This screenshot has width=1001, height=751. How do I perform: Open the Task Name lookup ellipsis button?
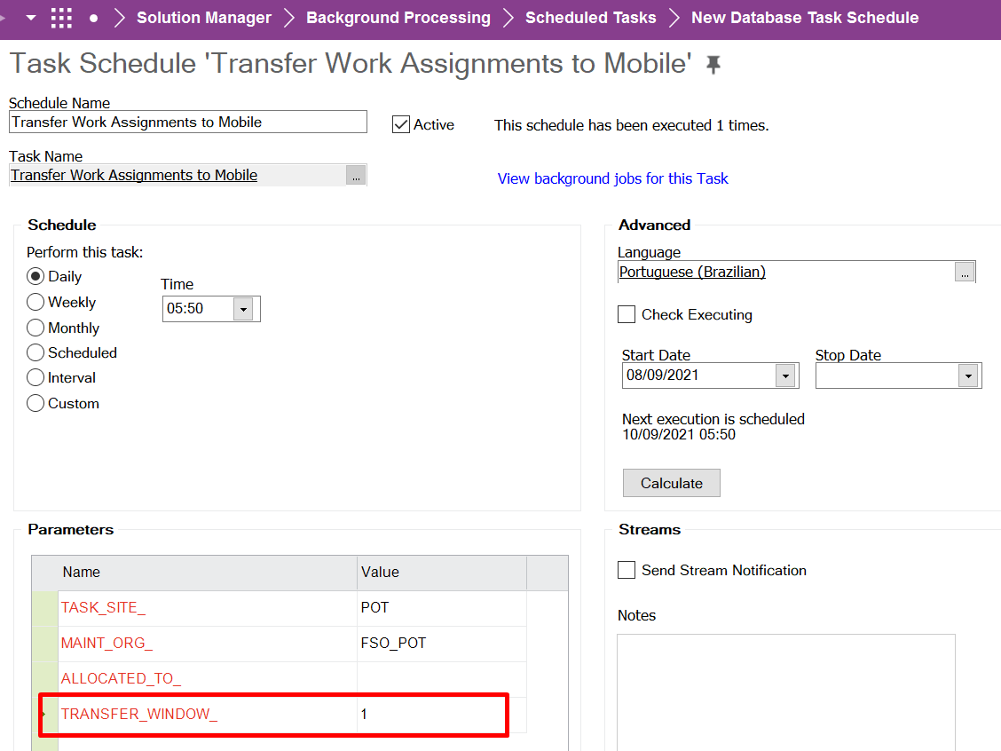pos(356,175)
